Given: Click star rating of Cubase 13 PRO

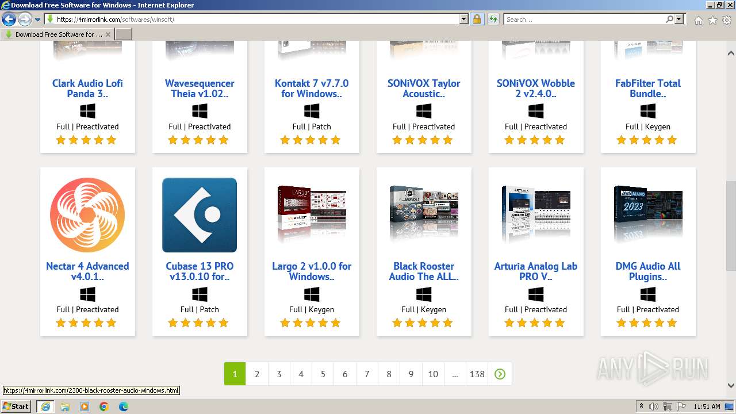Looking at the screenshot, I should pyautogui.click(x=200, y=323).
